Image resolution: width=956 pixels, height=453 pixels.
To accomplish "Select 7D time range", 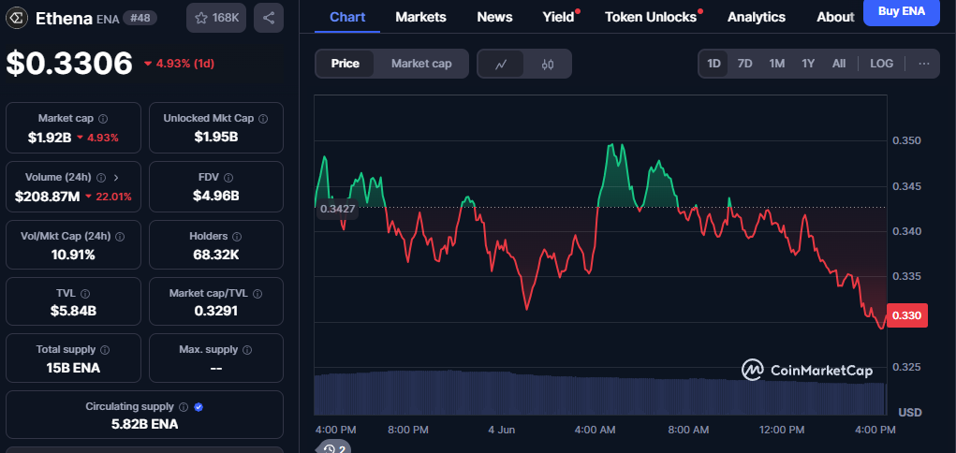I will [745, 64].
